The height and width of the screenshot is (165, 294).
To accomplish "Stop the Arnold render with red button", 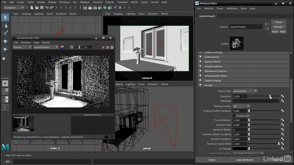I will tap(103, 48).
